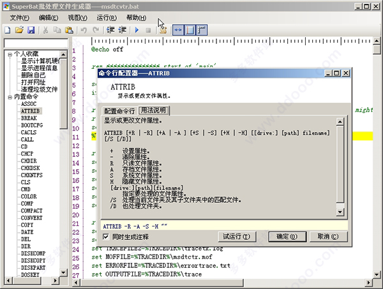The image size is (383, 289).
Task: Switch to the 用法说明 tab
Action: [154, 110]
